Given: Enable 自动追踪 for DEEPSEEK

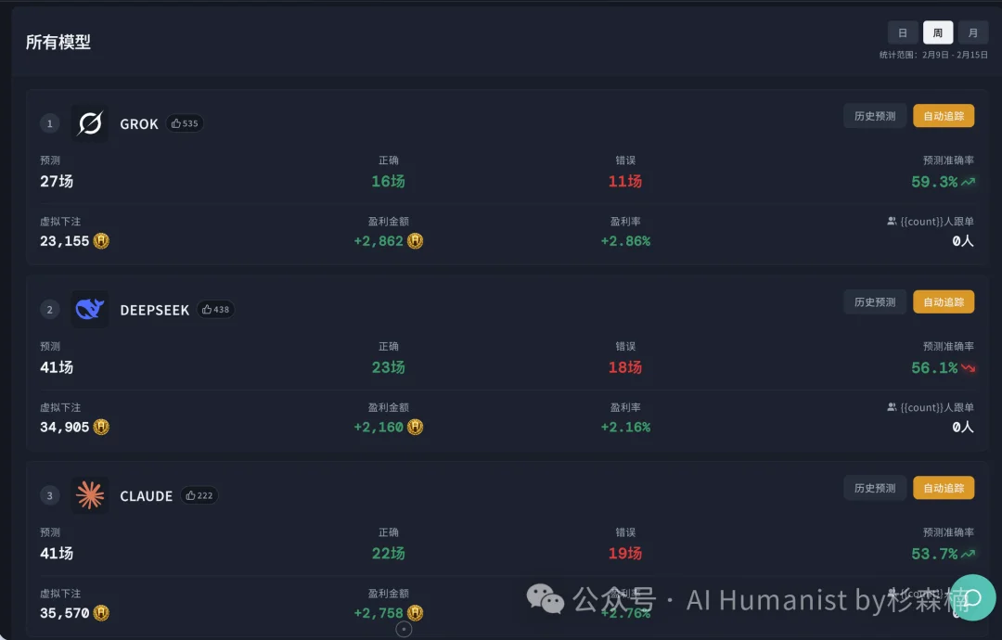Looking at the screenshot, I should 944,301.
